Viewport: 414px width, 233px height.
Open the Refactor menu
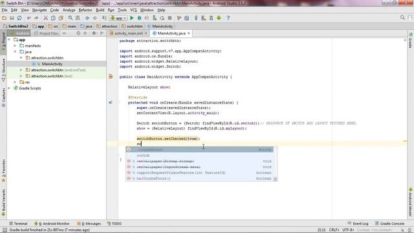(85, 10)
